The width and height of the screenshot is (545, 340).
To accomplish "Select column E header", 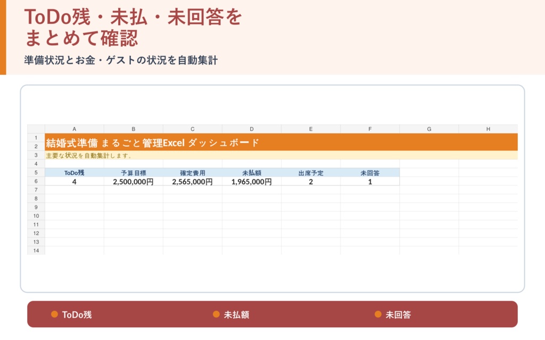I will (311, 129).
